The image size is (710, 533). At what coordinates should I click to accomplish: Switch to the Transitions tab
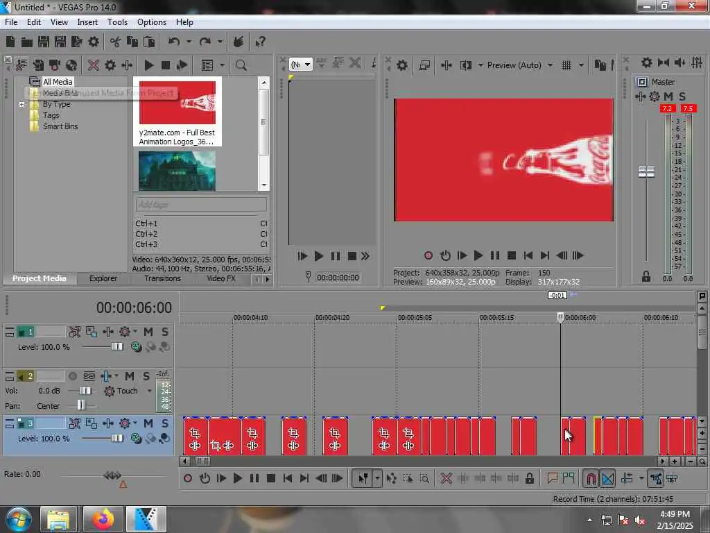click(162, 278)
